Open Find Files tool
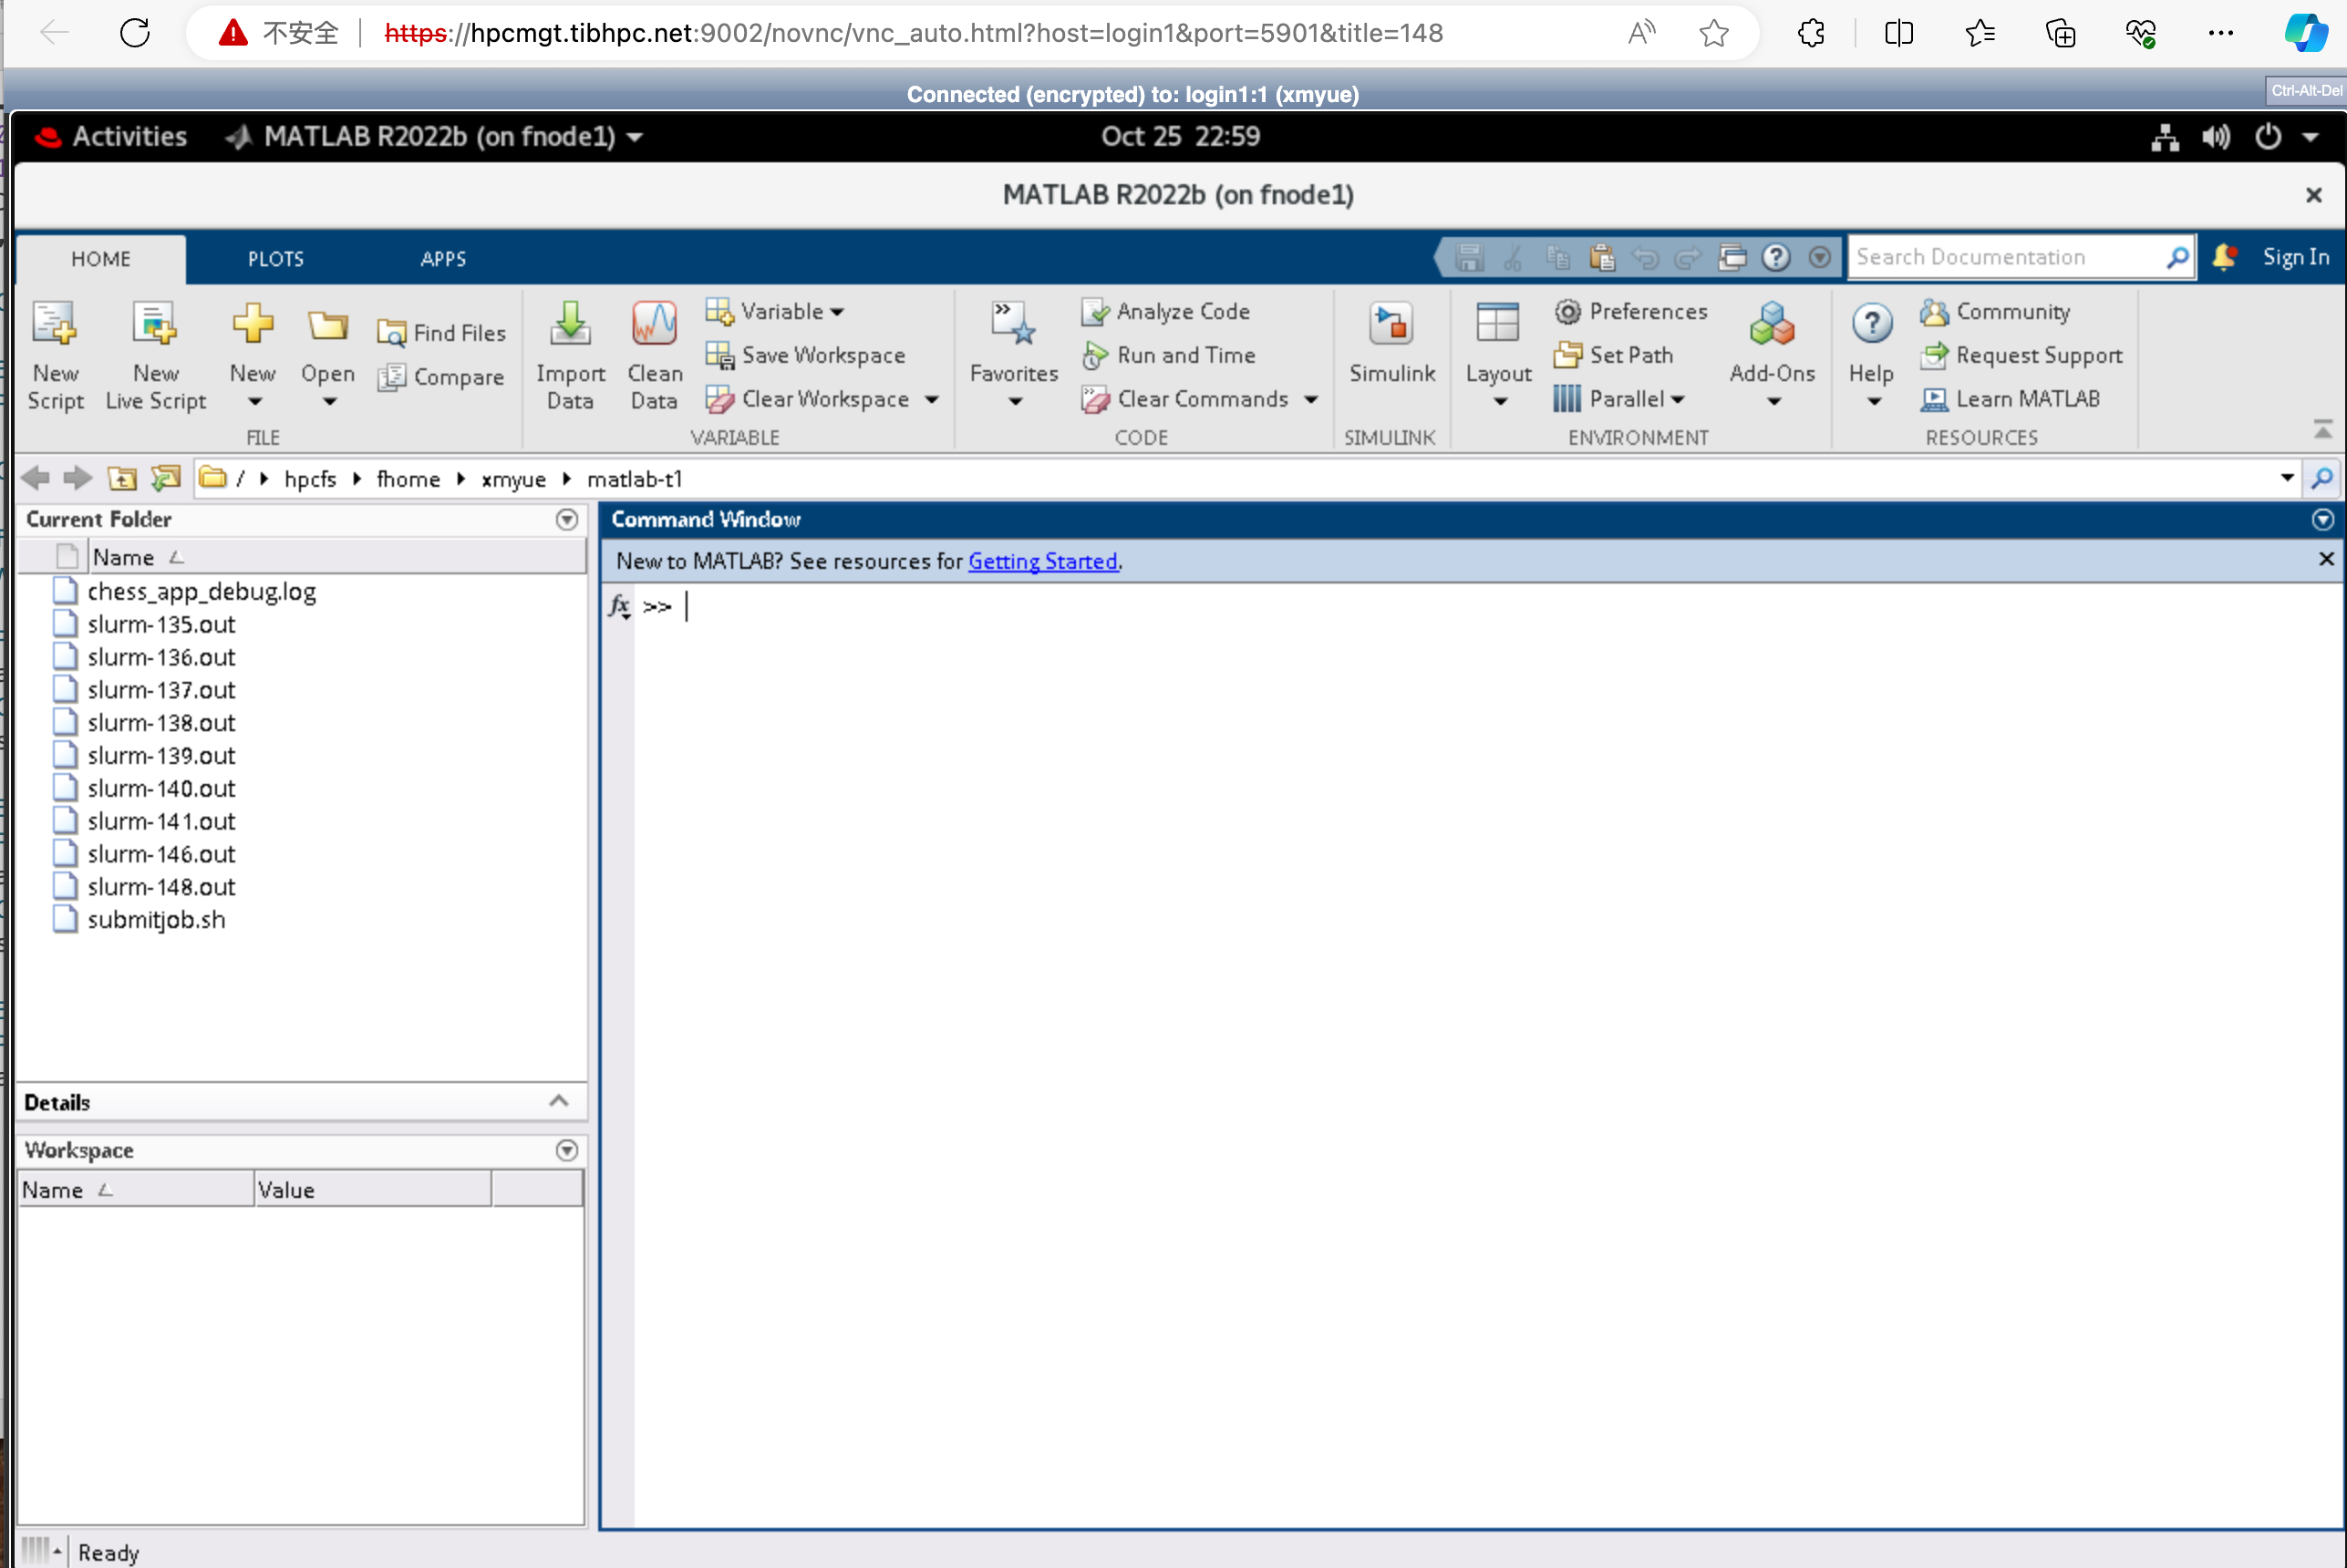 point(441,333)
